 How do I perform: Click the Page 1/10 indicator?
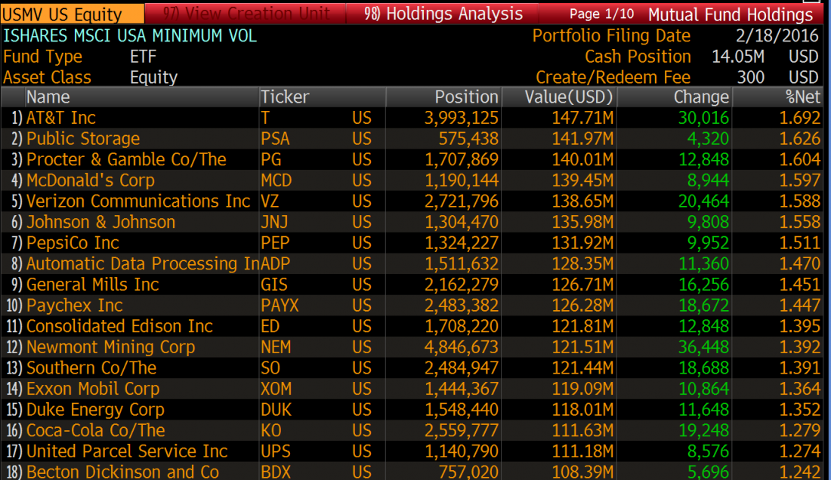(x=601, y=14)
